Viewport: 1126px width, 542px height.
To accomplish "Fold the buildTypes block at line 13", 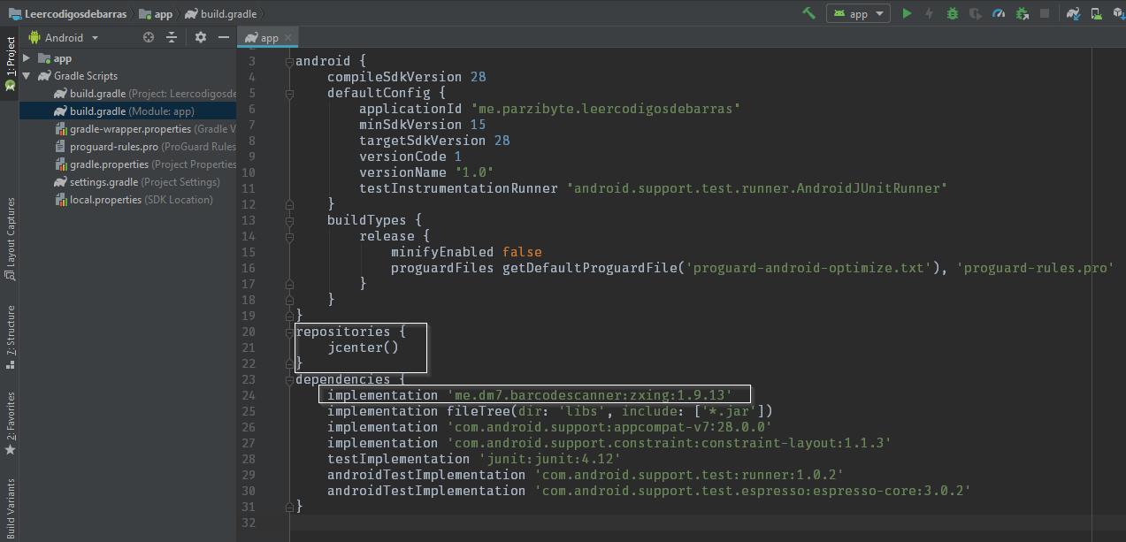I will pos(289,220).
